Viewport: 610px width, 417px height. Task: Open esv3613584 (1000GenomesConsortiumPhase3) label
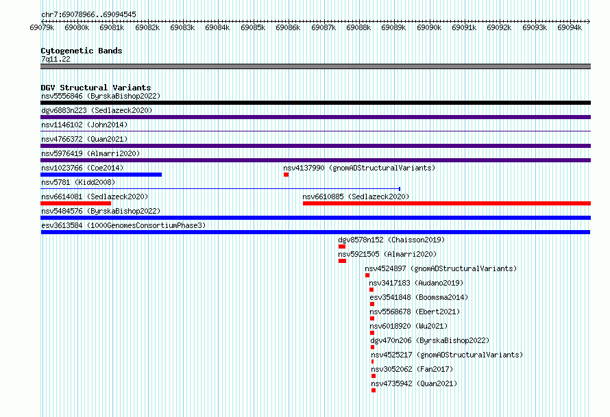click(123, 225)
